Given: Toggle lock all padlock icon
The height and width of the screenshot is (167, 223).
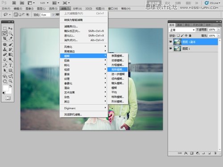Looking at the screenshot, I should 190,36.
